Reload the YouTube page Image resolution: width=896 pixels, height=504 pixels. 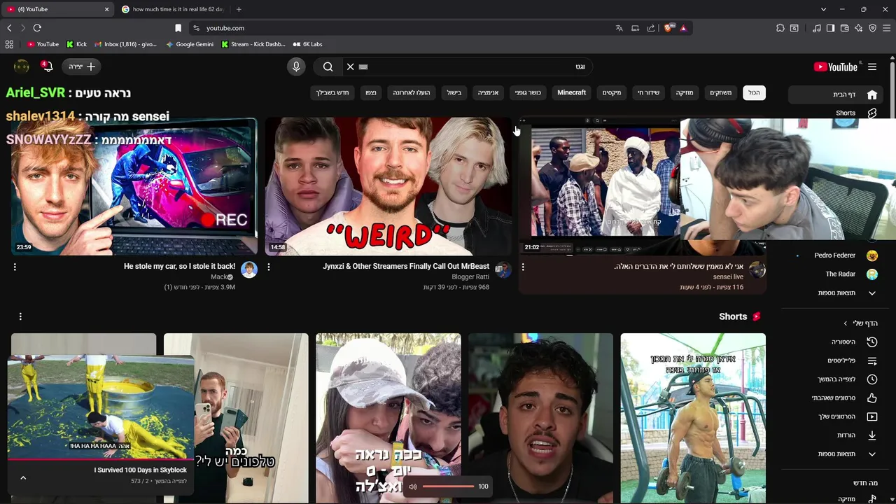[x=37, y=28]
